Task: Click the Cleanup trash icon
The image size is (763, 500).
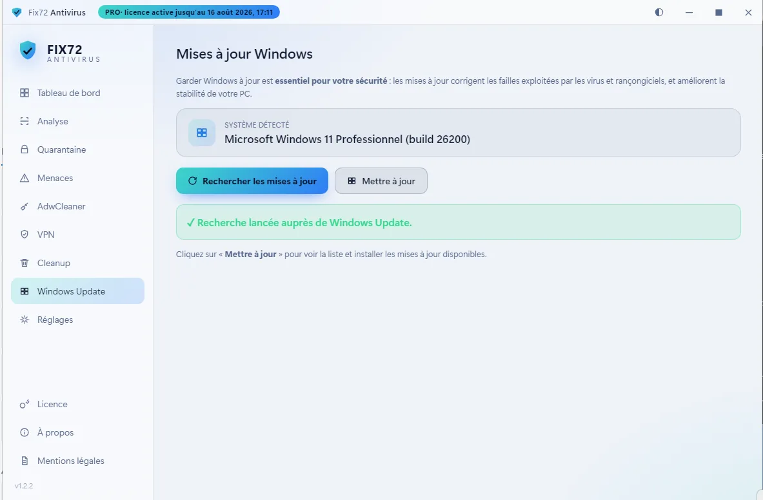Action: pyautogui.click(x=25, y=263)
